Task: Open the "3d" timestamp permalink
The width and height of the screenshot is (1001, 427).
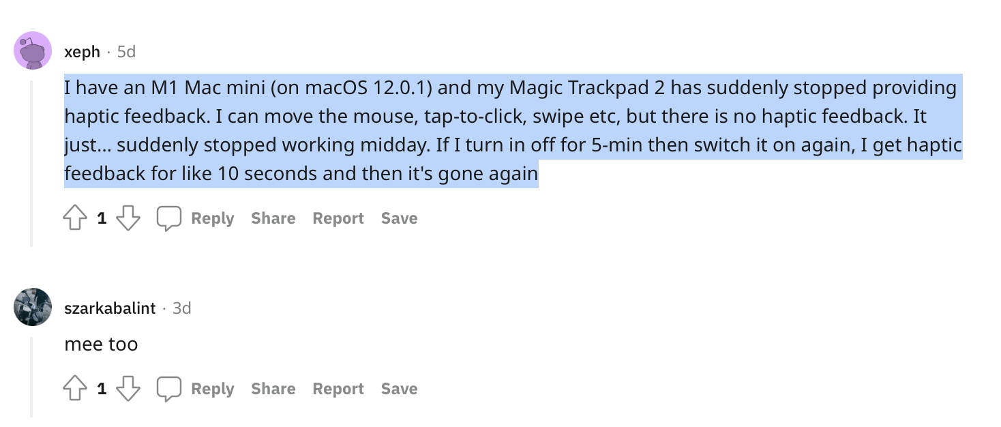Action: coord(181,308)
